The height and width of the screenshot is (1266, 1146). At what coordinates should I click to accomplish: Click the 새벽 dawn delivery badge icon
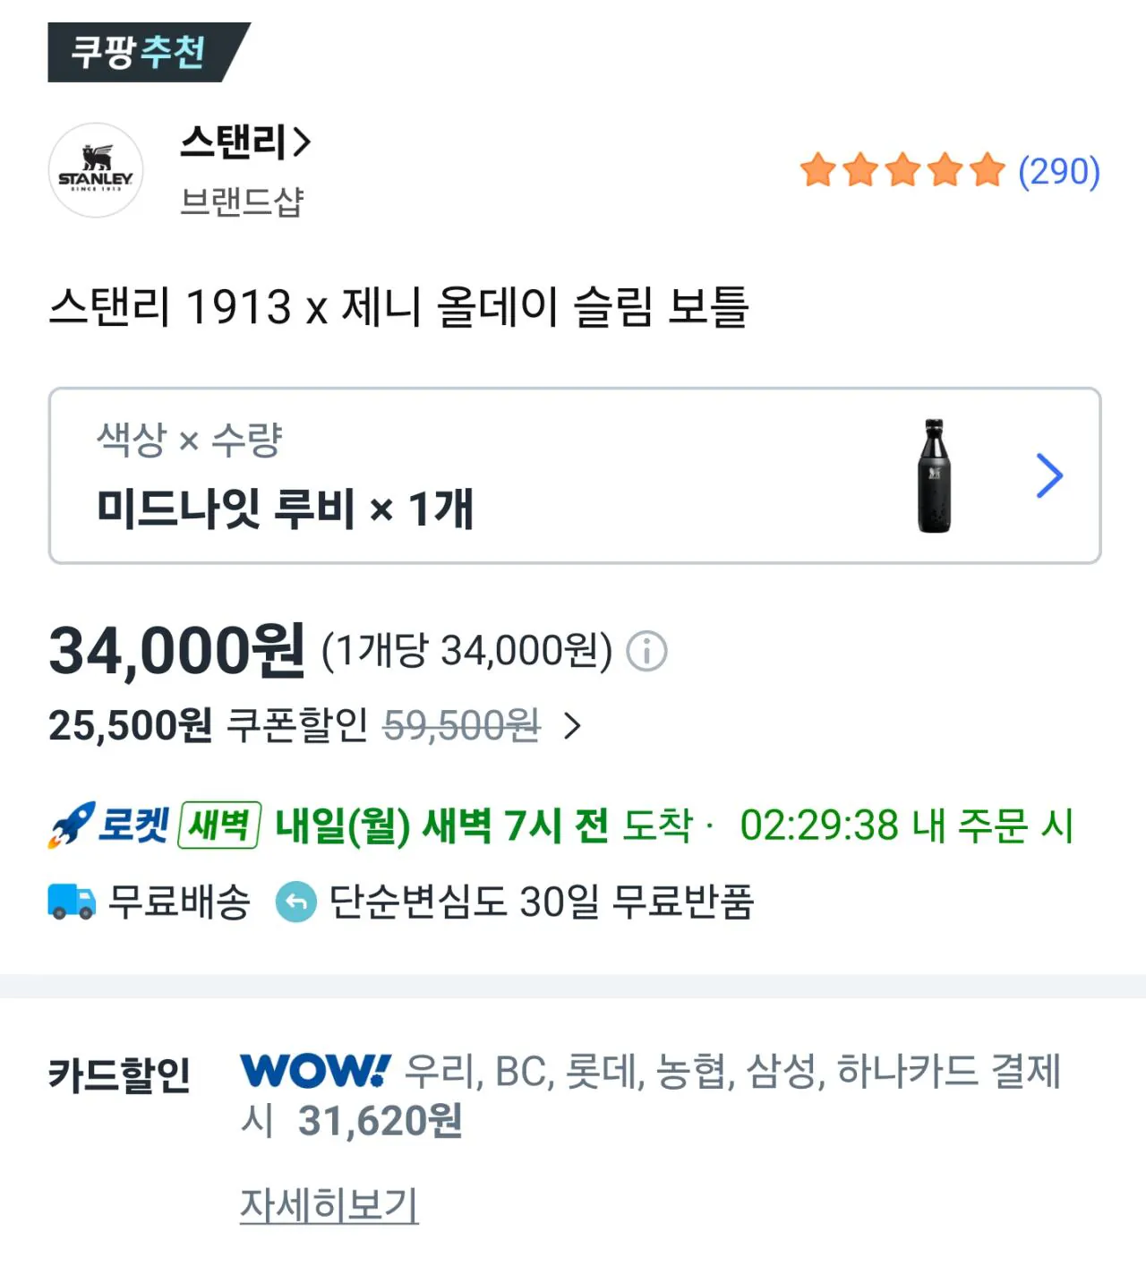pyautogui.click(x=219, y=826)
